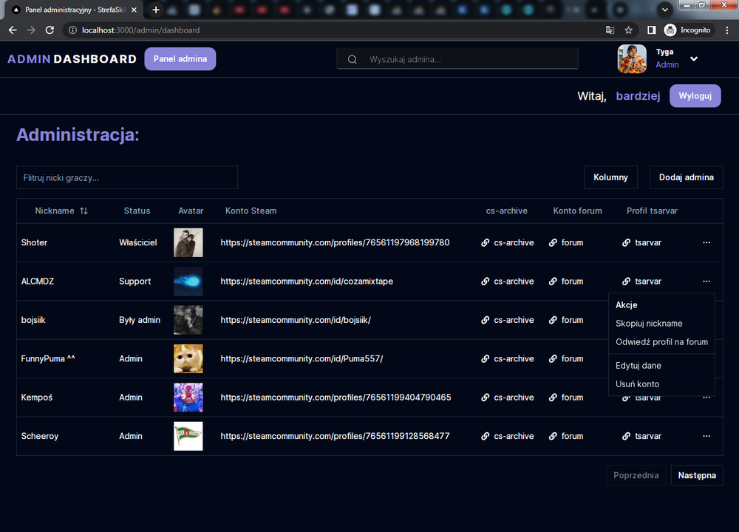This screenshot has width=739, height=532.
Task: Click the Panel admina button
Action: (180, 59)
